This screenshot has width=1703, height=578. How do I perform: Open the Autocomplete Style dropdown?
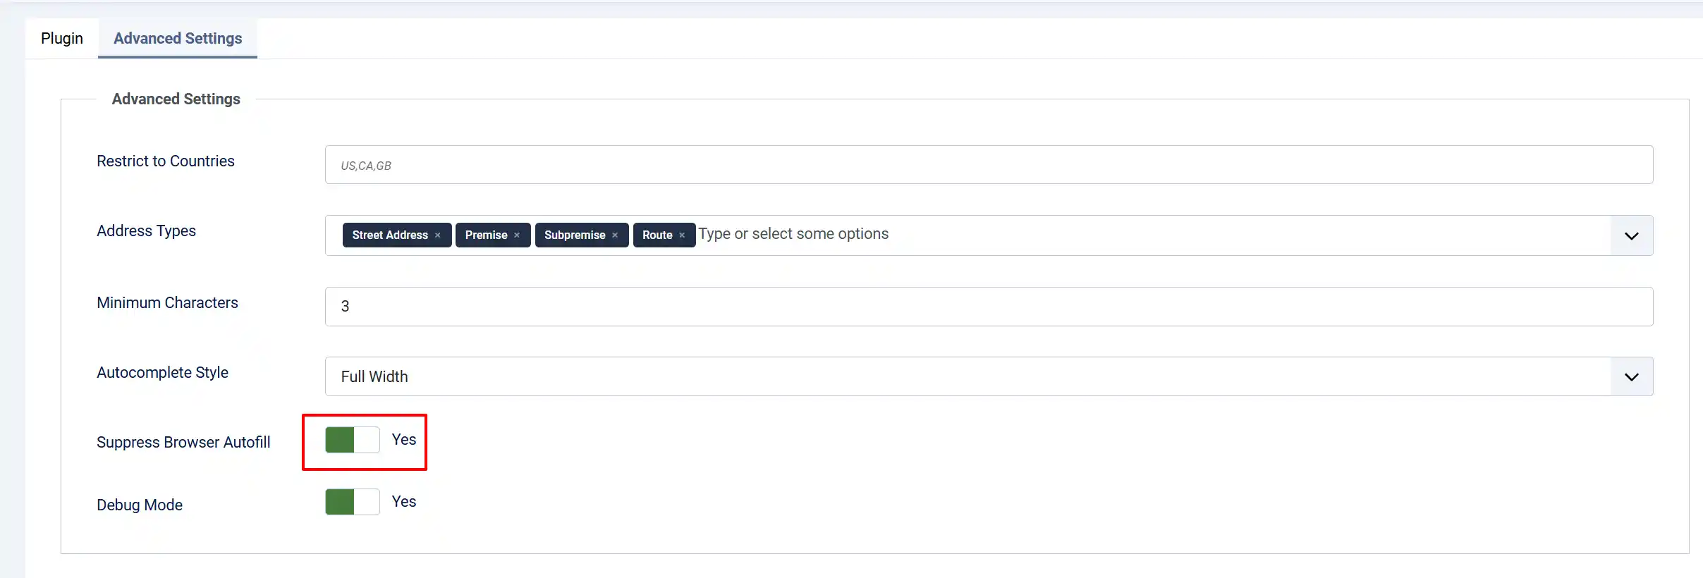[989, 376]
